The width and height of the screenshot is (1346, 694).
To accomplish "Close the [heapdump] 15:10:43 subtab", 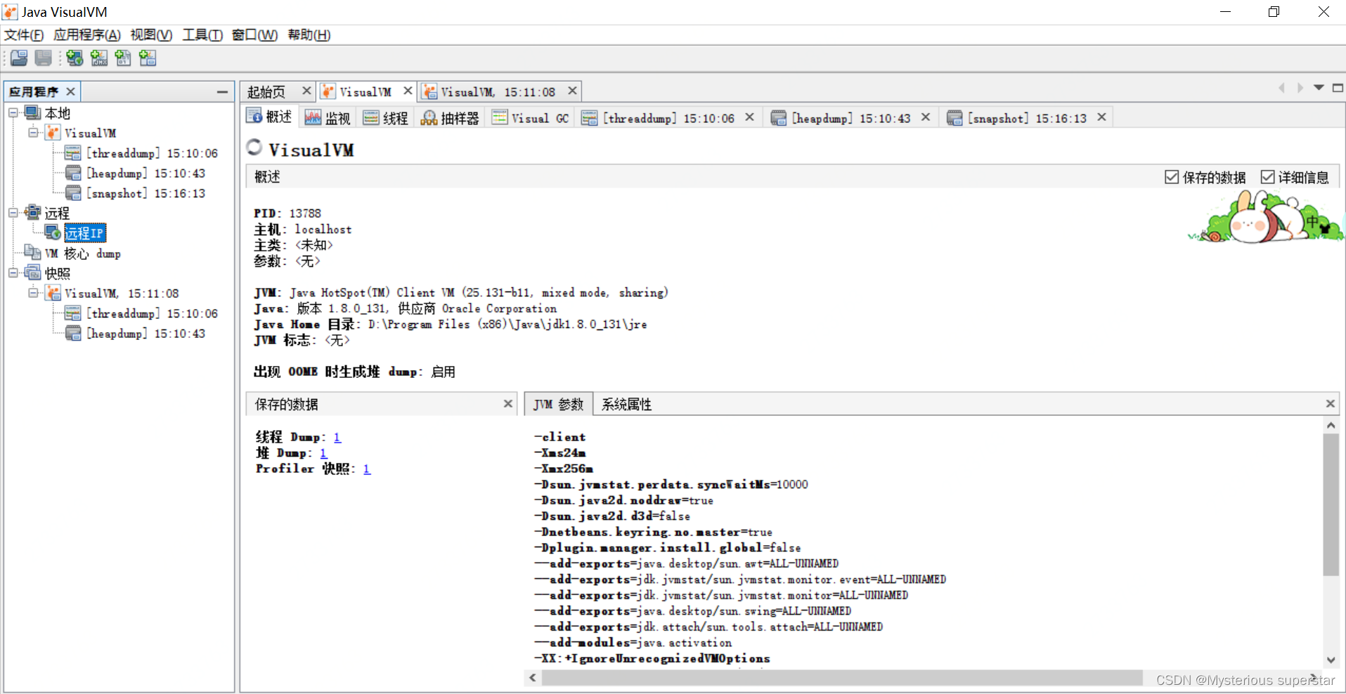I will pyautogui.click(x=926, y=117).
